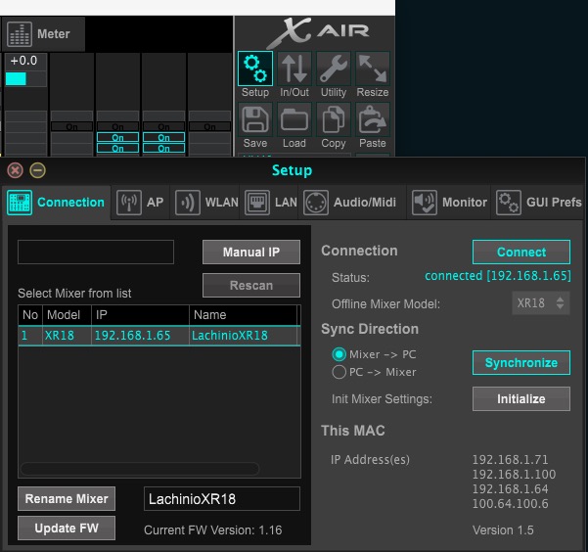Click the Name column header
588x552 pixels.
[243, 315]
